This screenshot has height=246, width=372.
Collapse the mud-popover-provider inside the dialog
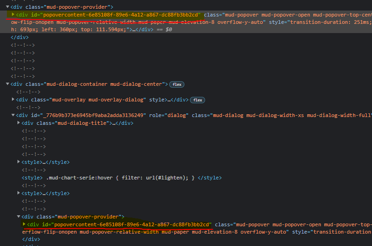point(18,217)
